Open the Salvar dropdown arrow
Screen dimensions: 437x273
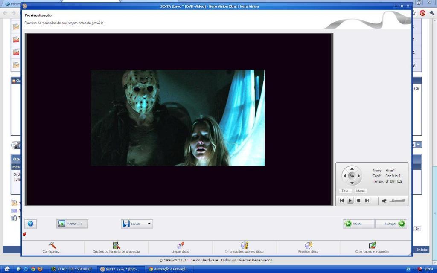point(149,224)
